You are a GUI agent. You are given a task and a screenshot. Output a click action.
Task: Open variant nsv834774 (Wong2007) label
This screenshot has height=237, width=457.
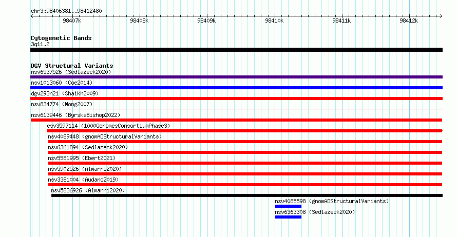62,104
